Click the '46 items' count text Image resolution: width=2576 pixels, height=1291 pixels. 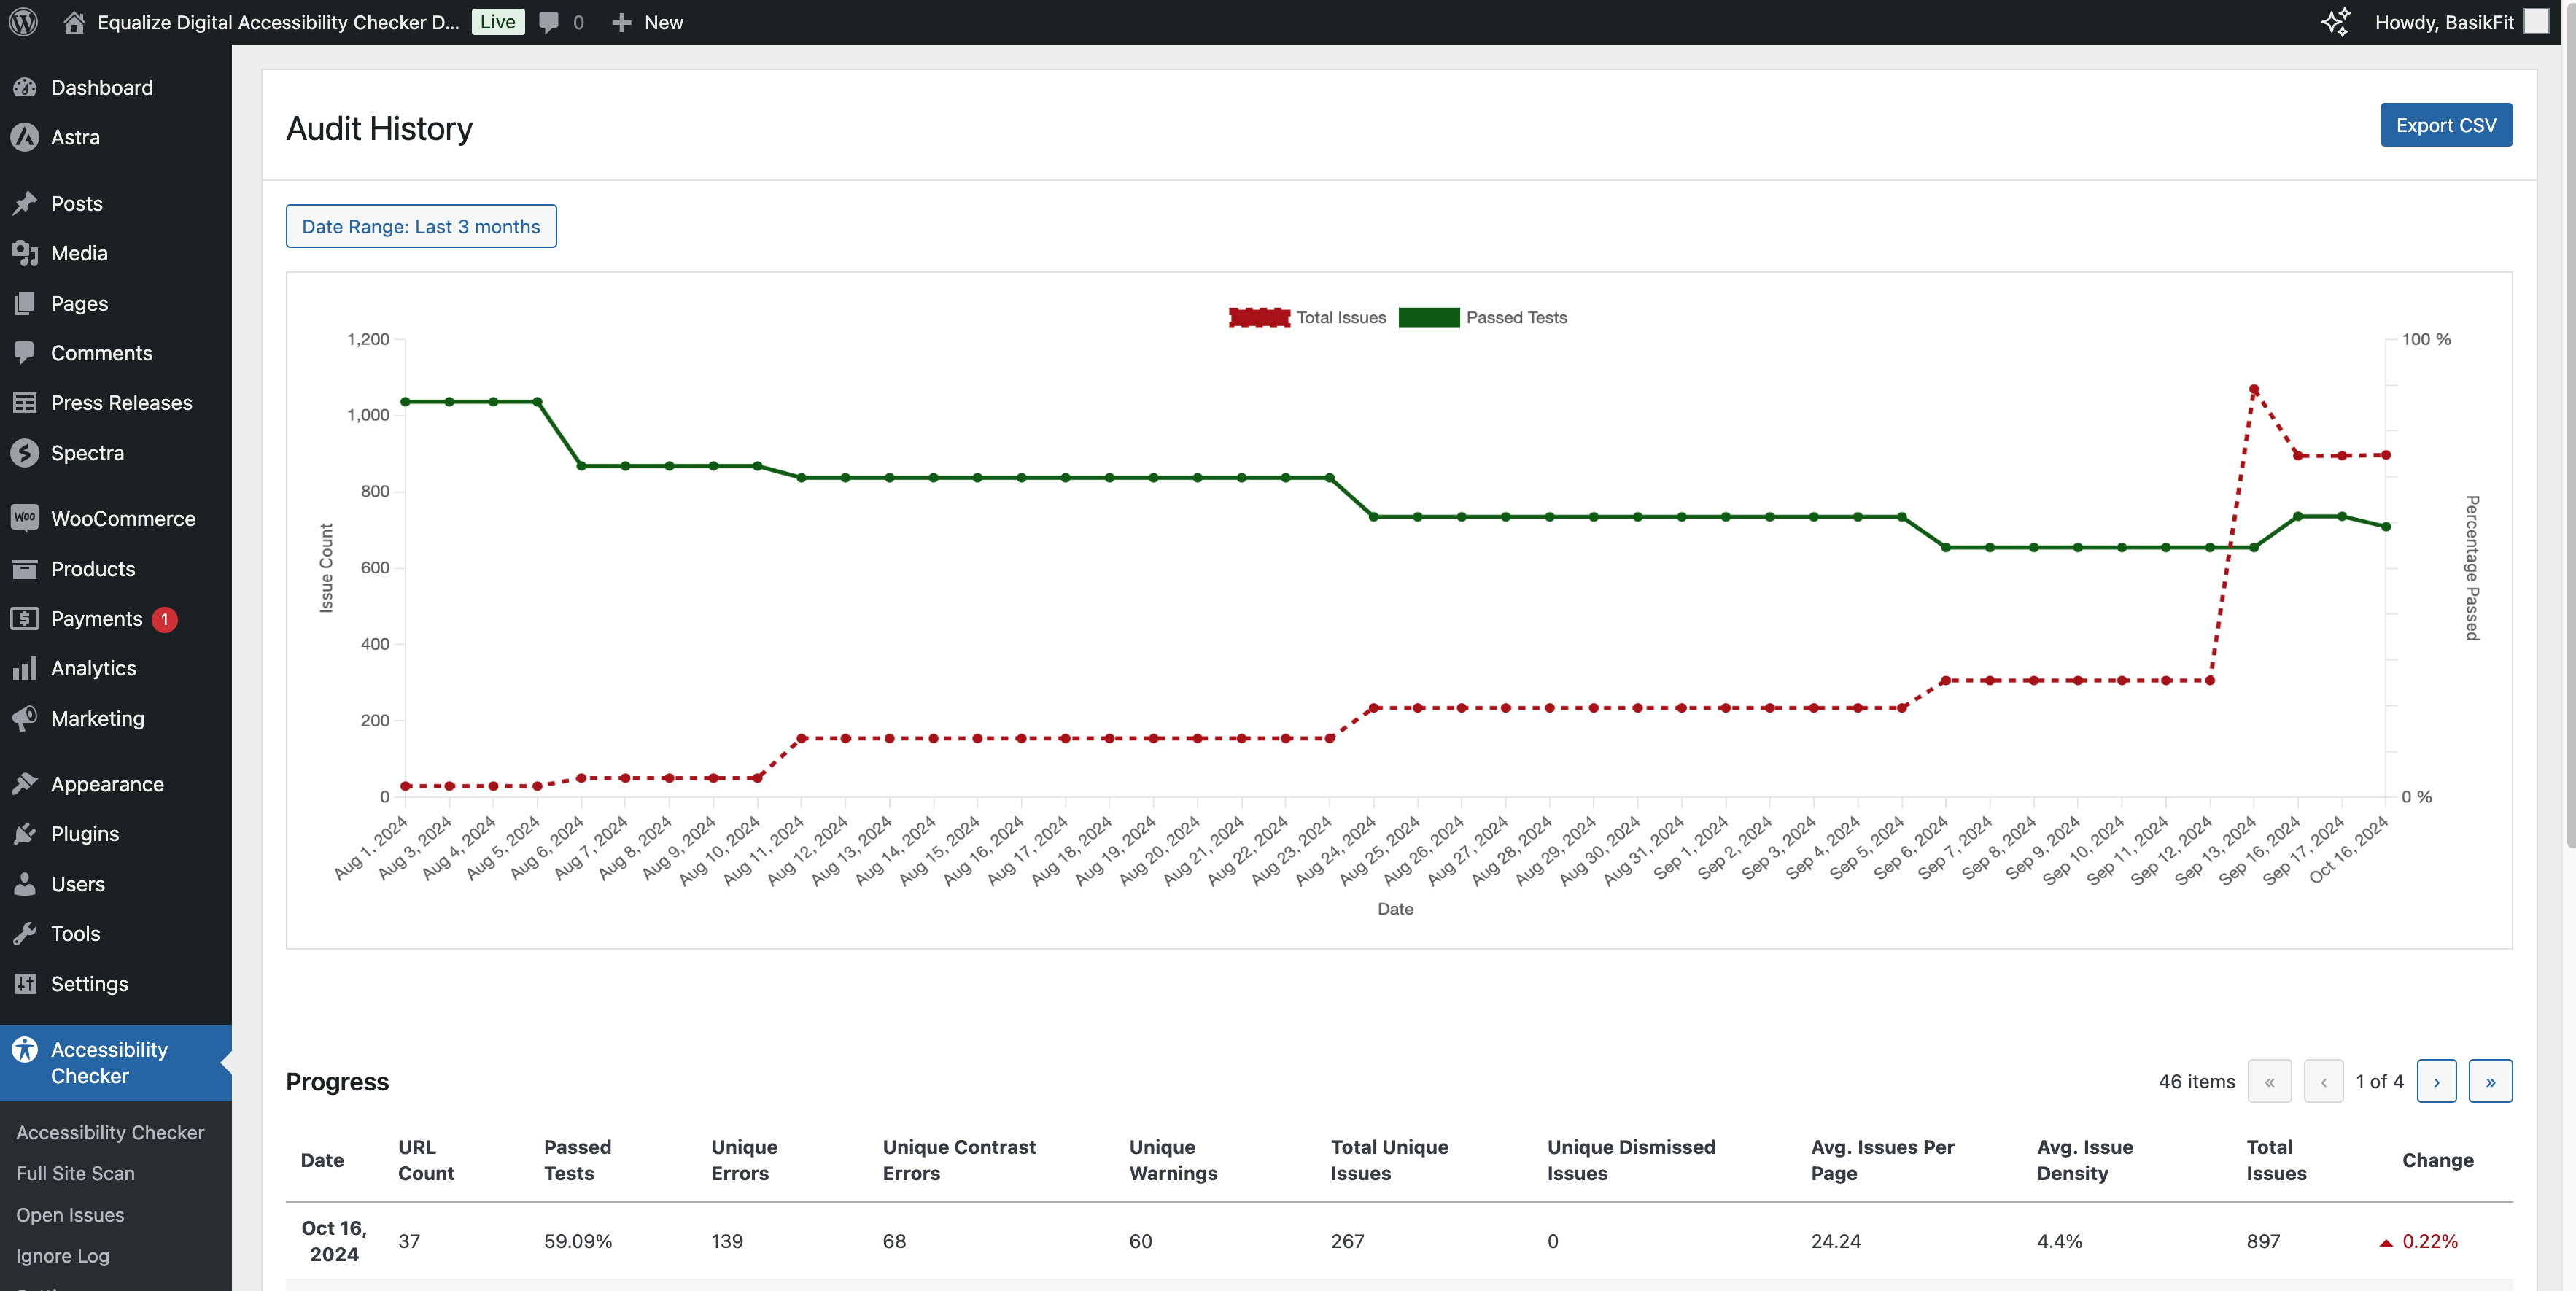pyautogui.click(x=2196, y=1081)
